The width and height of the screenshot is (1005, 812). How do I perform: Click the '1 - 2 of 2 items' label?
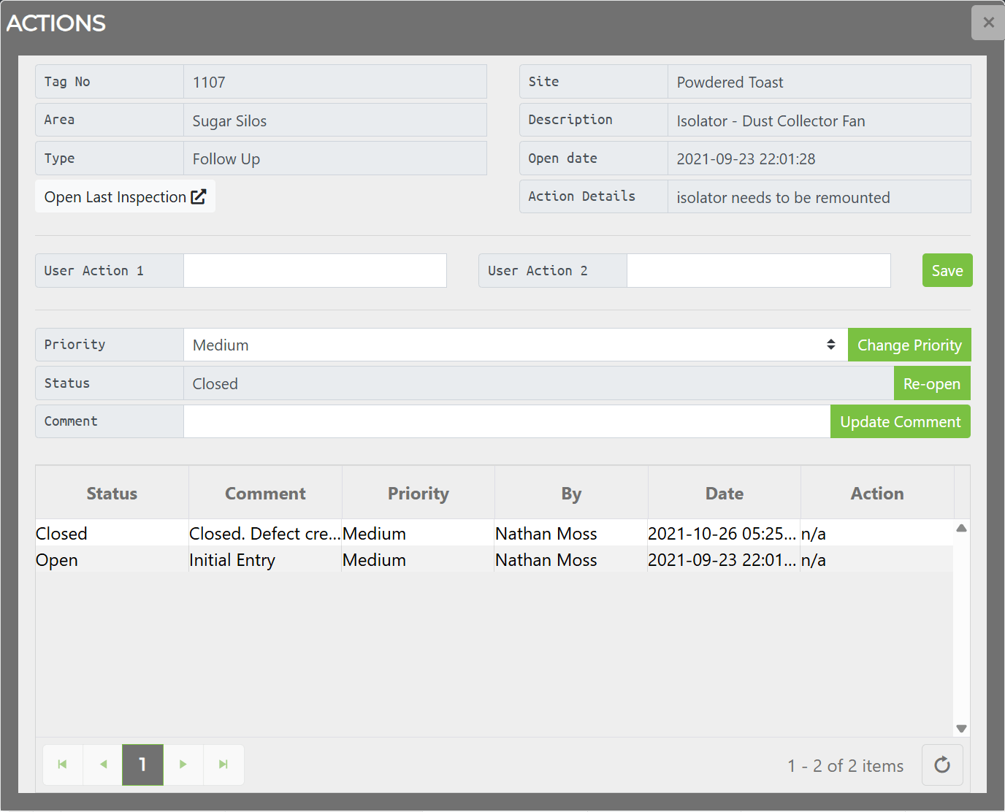[x=846, y=765]
